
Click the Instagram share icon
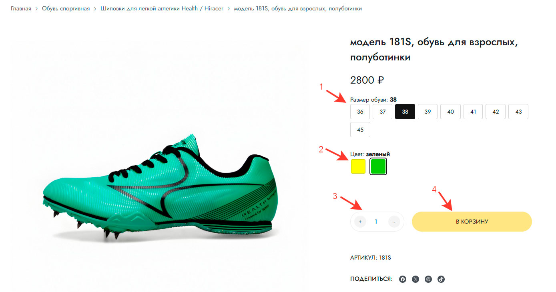[428, 279]
